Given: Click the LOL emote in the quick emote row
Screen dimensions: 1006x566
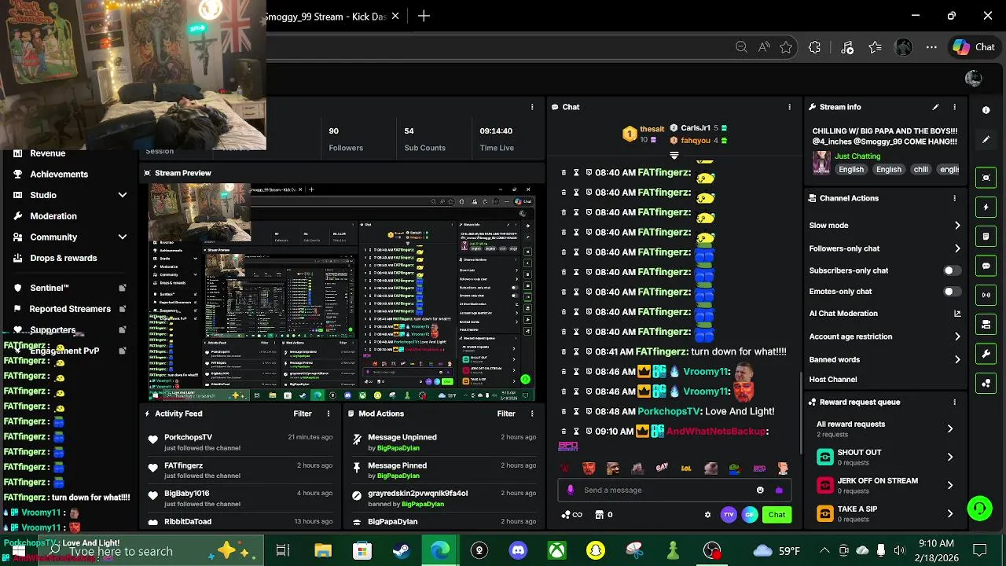Looking at the screenshot, I should point(686,469).
